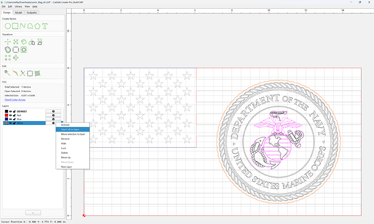The image size is (374, 224).
Task: Click the add layer button below list
Action: coord(33,213)
